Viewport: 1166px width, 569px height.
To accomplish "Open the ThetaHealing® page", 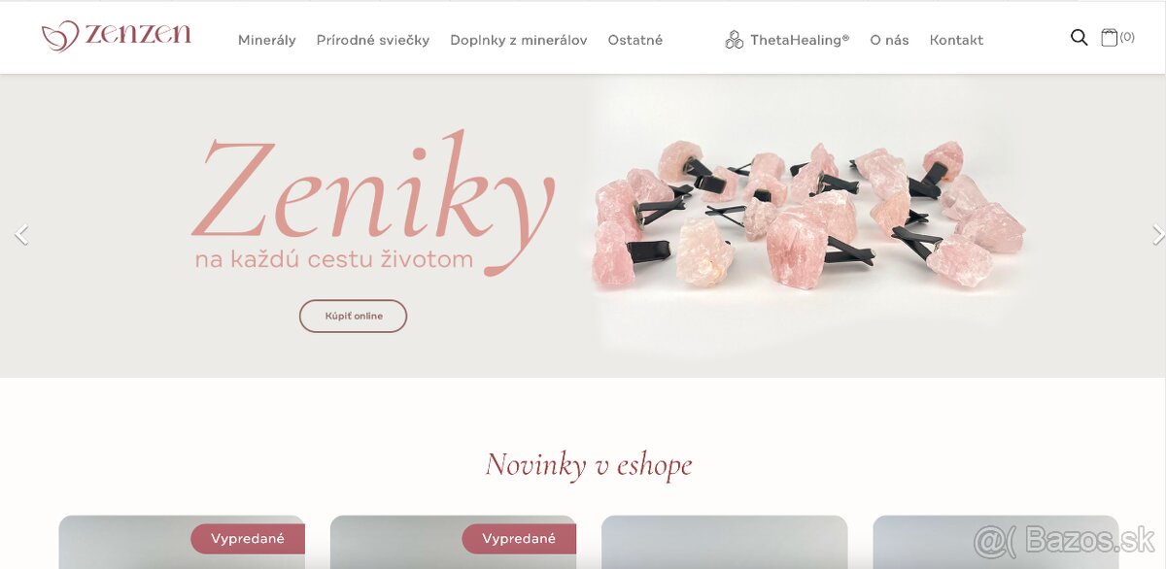I will (800, 40).
